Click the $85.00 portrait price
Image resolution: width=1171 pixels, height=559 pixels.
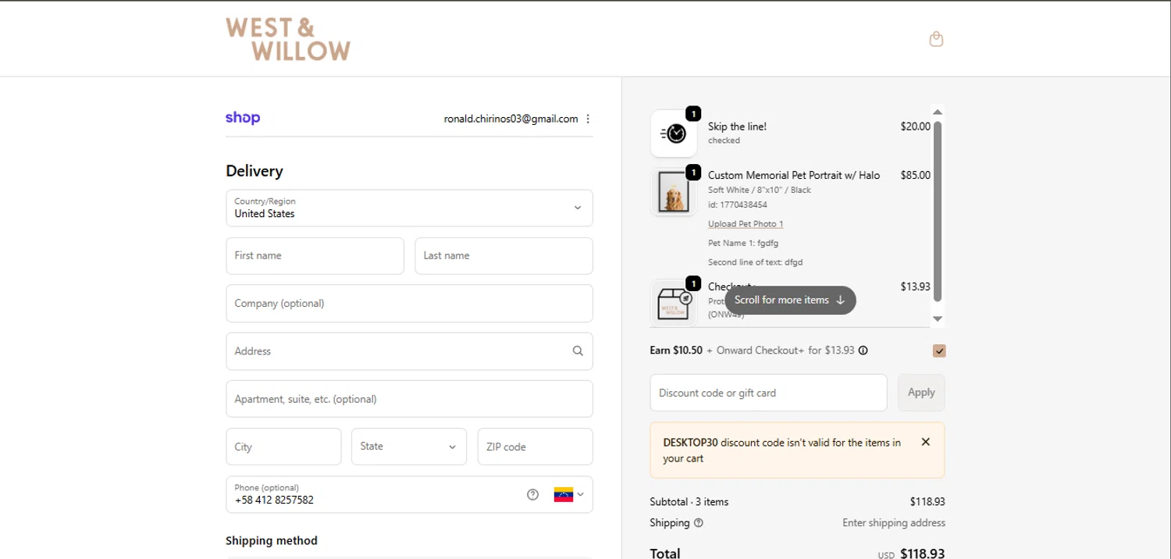tap(915, 175)
